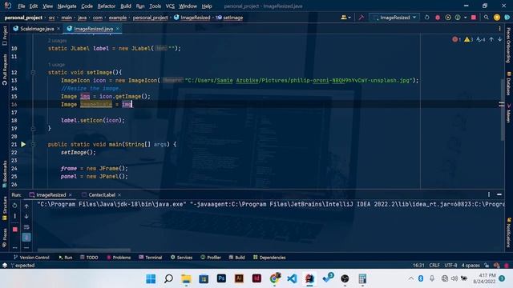Close the ScaleImage.java editor tab
Viewport: 513px width, 288px height.
(59, 29)
